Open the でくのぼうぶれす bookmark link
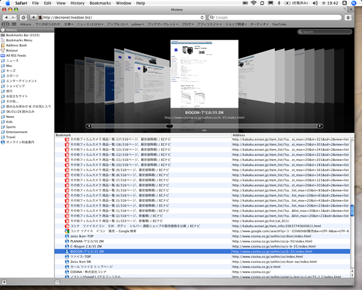Image resolution: width=362 pixels, height=290 pixels. [48, 24]
